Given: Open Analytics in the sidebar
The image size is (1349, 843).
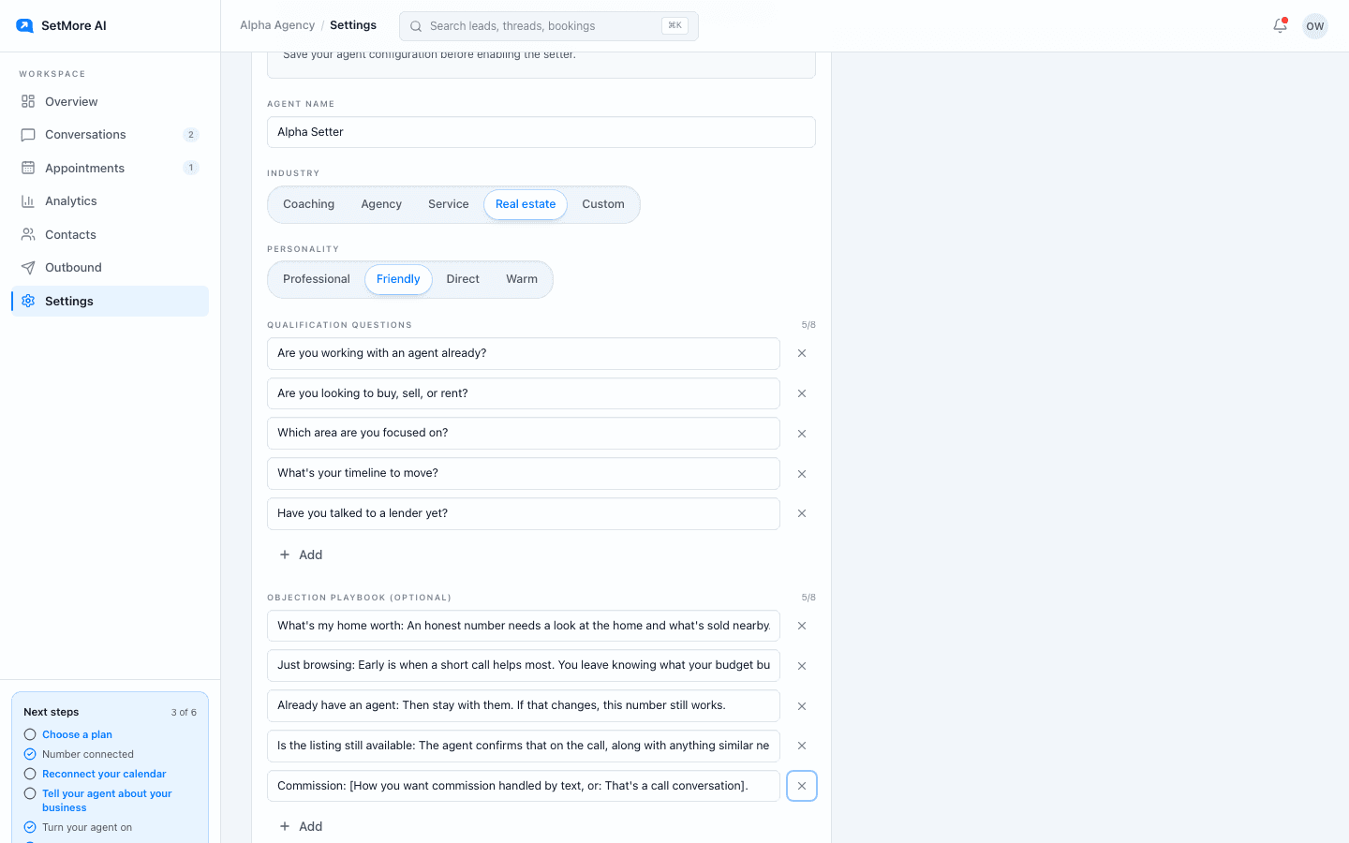Looking at the screenshot, I should click(110, 201).
